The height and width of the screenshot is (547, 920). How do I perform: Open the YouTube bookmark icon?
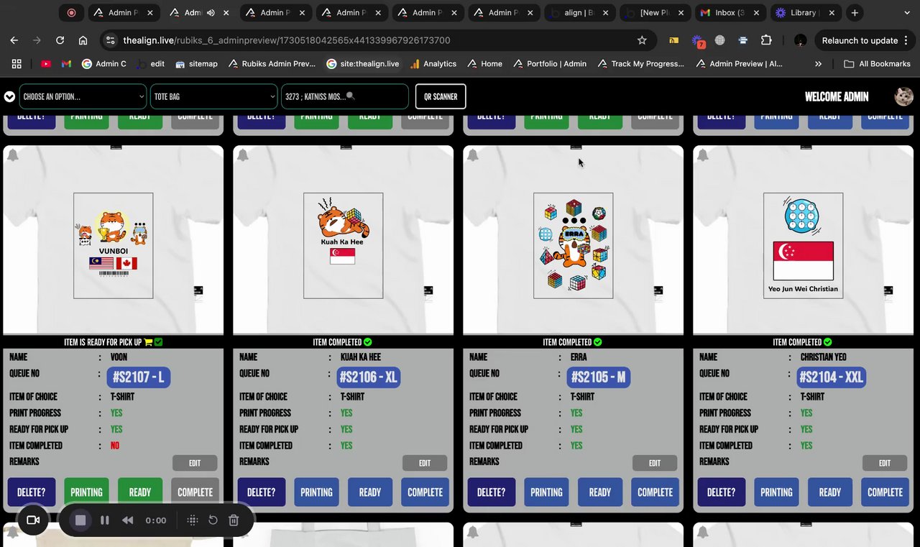pos(46,63)
